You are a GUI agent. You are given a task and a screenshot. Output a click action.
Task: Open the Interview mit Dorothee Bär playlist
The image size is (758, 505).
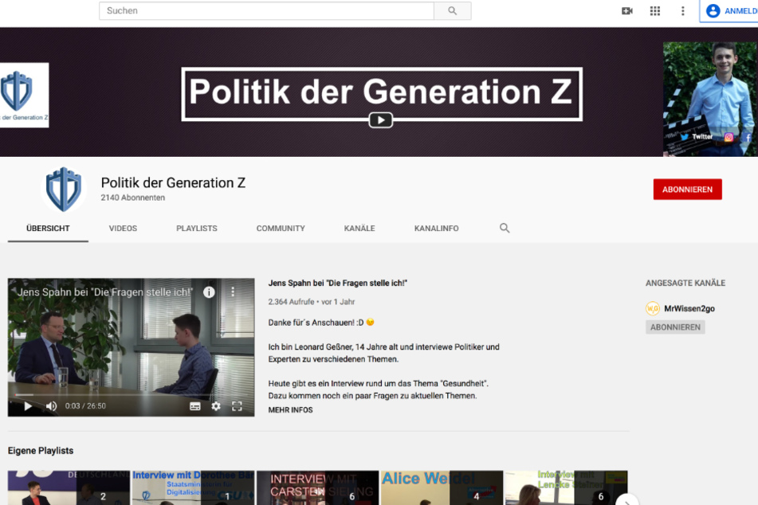coord(193,488)
